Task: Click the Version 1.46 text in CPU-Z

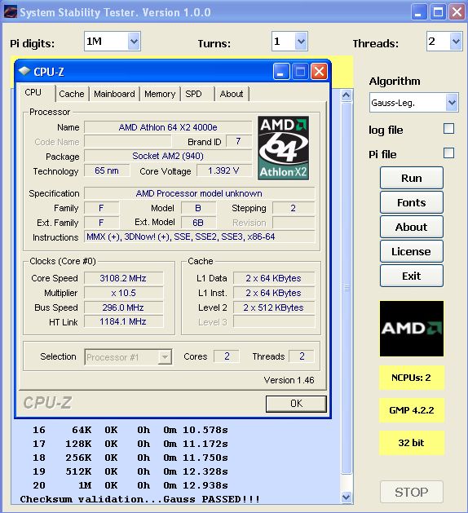Action: [x=289, y=380]
